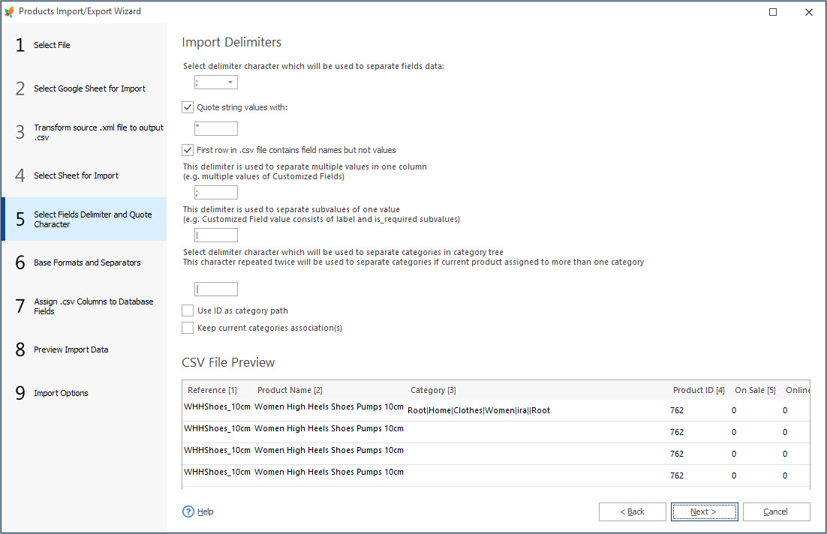
Task: Enable Keep current categories association(s)
Action: point(188,328)
